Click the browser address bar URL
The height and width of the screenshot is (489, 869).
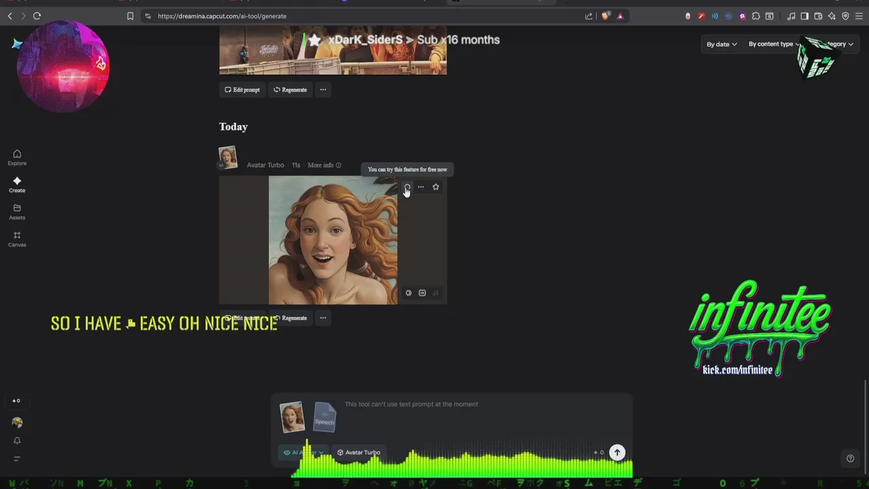(x=222, y=16)
